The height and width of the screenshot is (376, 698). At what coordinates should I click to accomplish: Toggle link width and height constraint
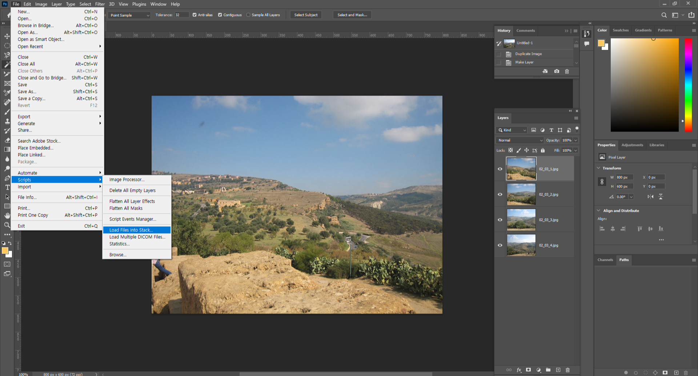(602, 182)
